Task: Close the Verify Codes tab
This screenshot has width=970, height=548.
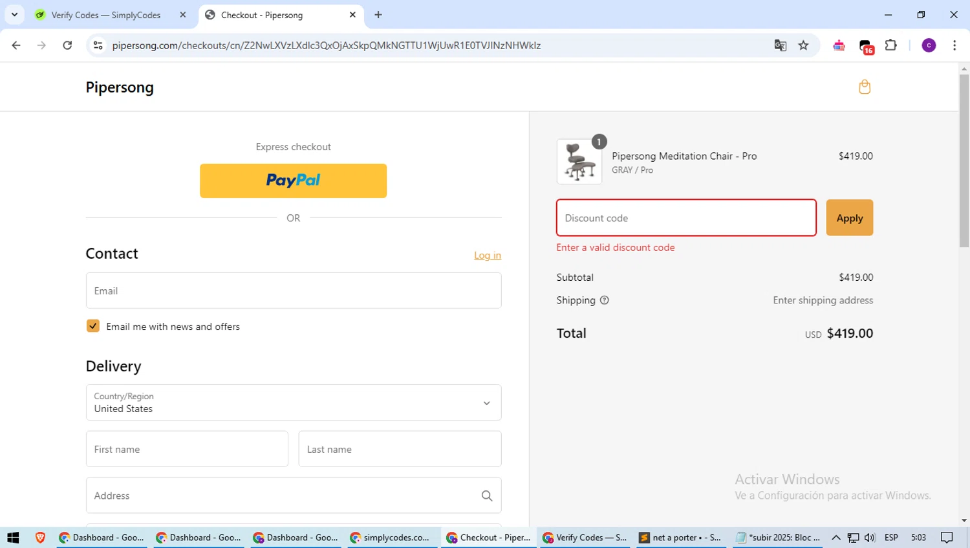Action: [183, 15]
